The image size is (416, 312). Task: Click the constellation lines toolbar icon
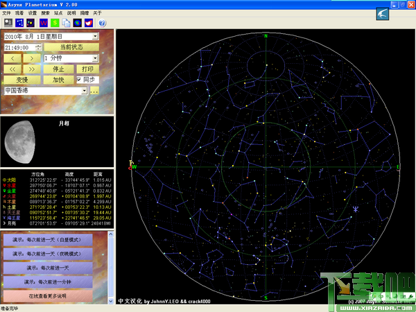19,23
